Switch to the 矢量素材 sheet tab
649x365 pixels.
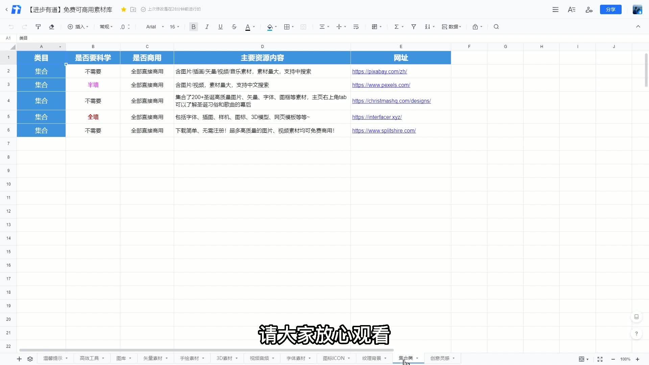pos(153,358)
